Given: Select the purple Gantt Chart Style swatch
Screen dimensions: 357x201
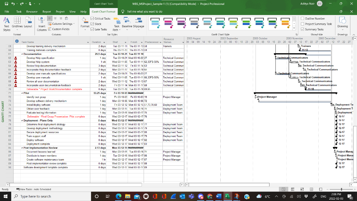Looking at the screenshot, I should tap(181, 22).
